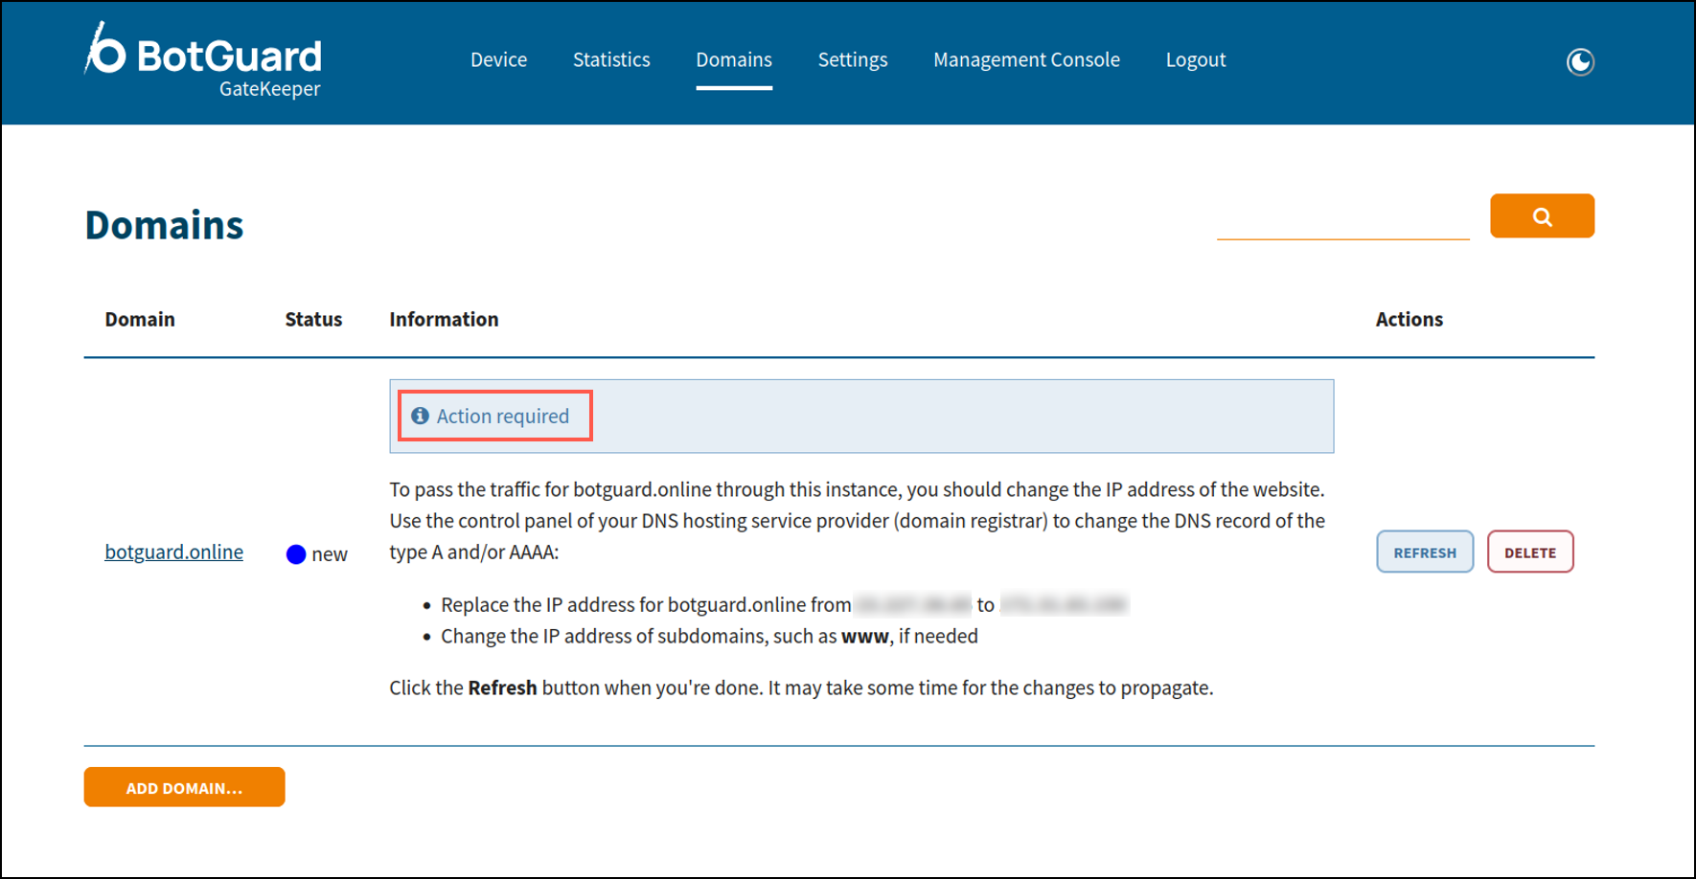Screen dimensions: 1696x879
Task: Click the Delete button for botguard.online
Action: point(1530,552)
